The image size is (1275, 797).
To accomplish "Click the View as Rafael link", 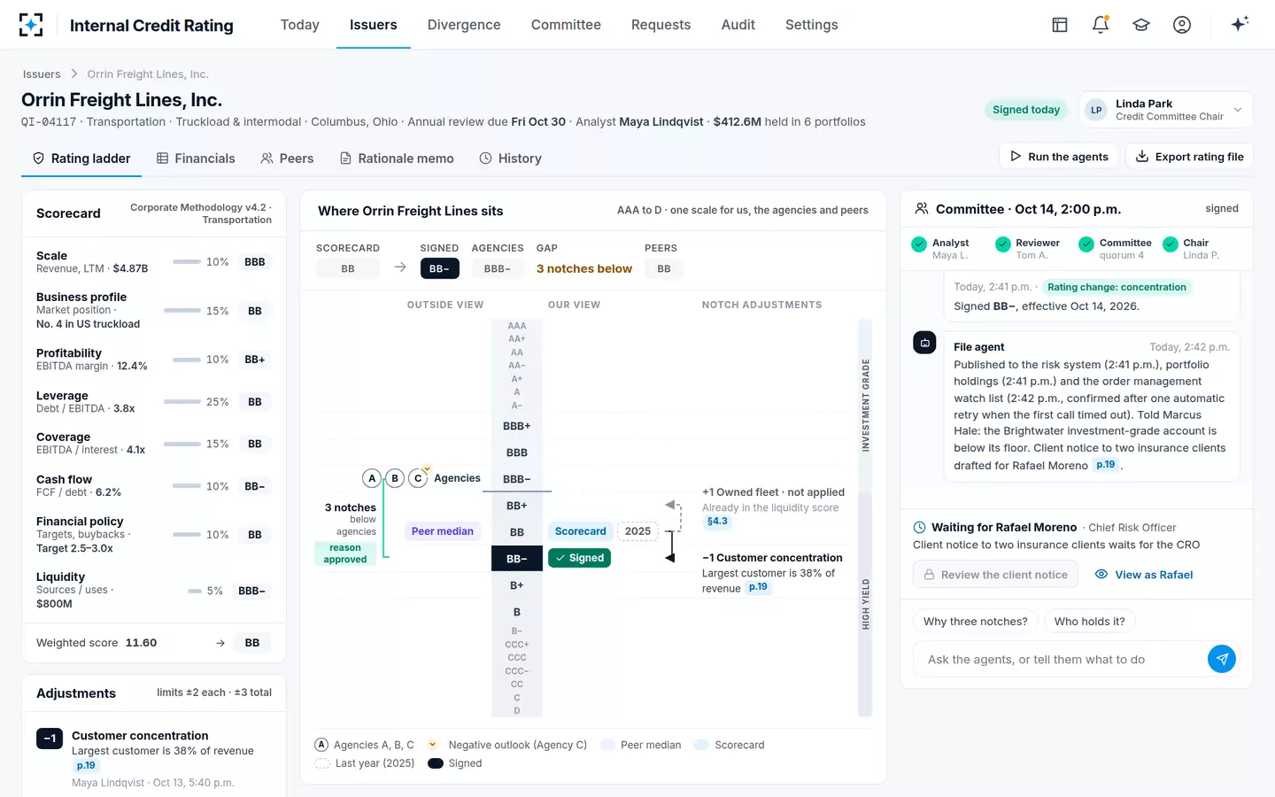I will click(x=1144, y=575).
